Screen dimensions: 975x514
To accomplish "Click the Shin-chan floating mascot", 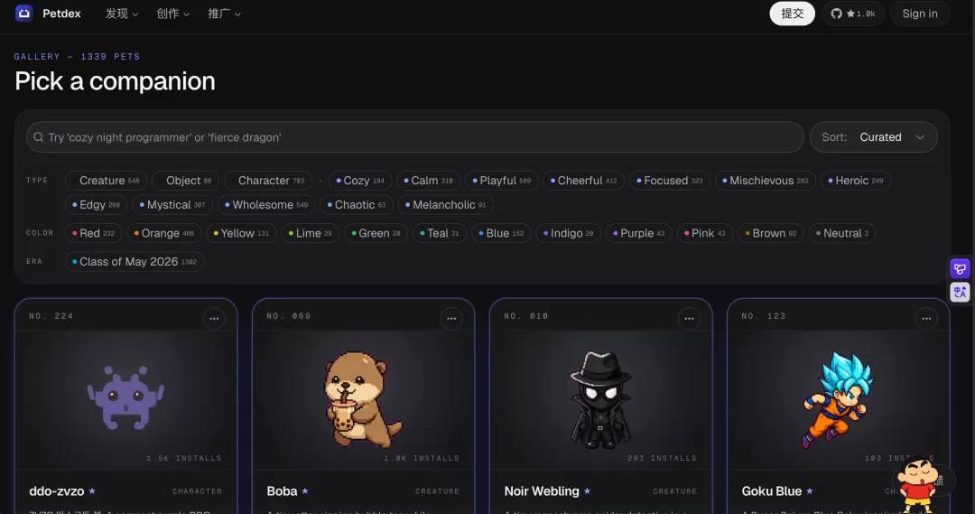I will [918, 487].
